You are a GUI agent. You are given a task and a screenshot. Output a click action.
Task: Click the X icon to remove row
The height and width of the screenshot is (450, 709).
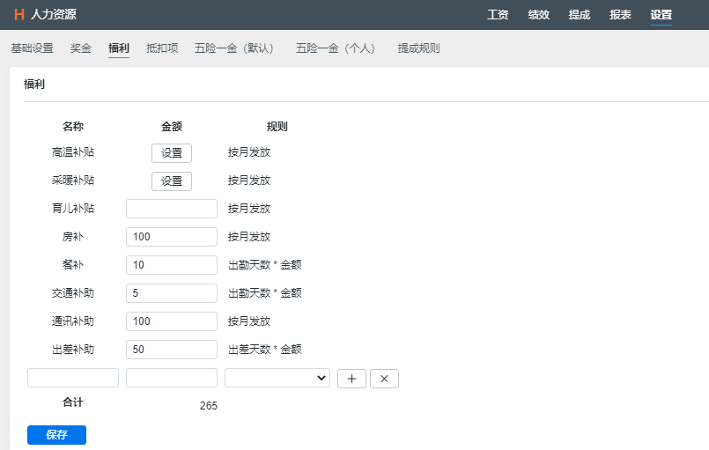384,378
